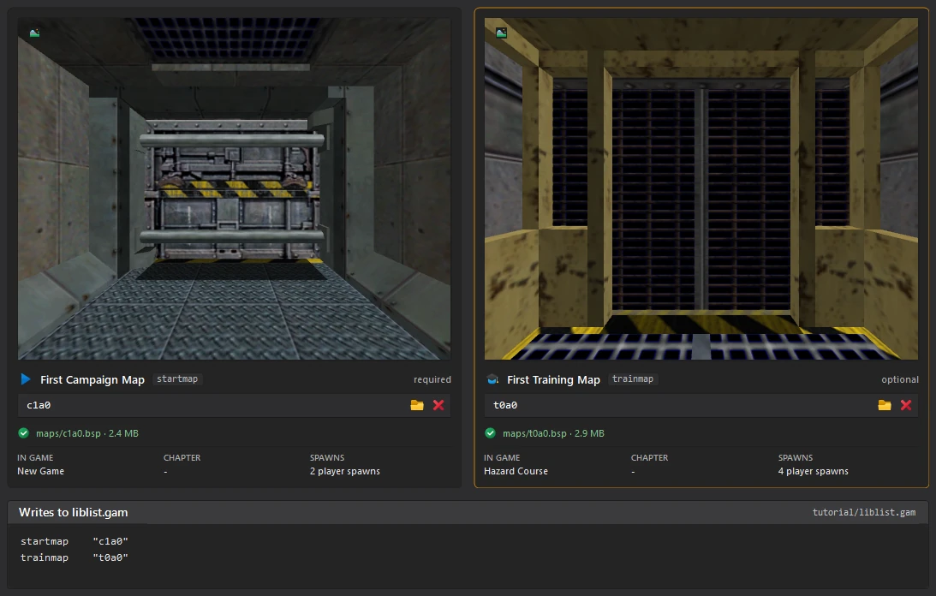The height and width of the screenshot is (596, 936).
Task: Click the green check beside maps/t0a0.bsp
Action: (x=490, y=433)
